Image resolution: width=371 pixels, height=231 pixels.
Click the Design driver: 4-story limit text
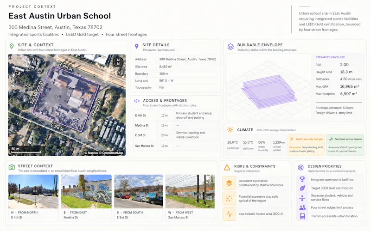pyautogui.click(x=334, y=113)
